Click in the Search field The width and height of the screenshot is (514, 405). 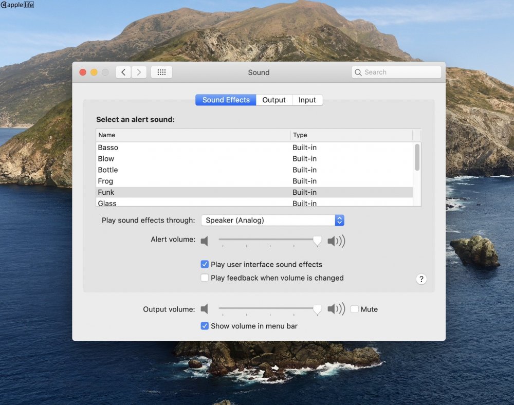pos(396,72)
